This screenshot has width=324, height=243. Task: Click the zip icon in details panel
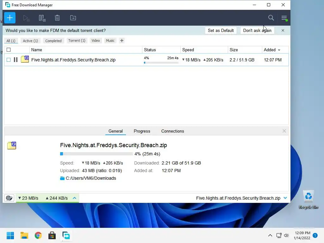click(12, 146)
